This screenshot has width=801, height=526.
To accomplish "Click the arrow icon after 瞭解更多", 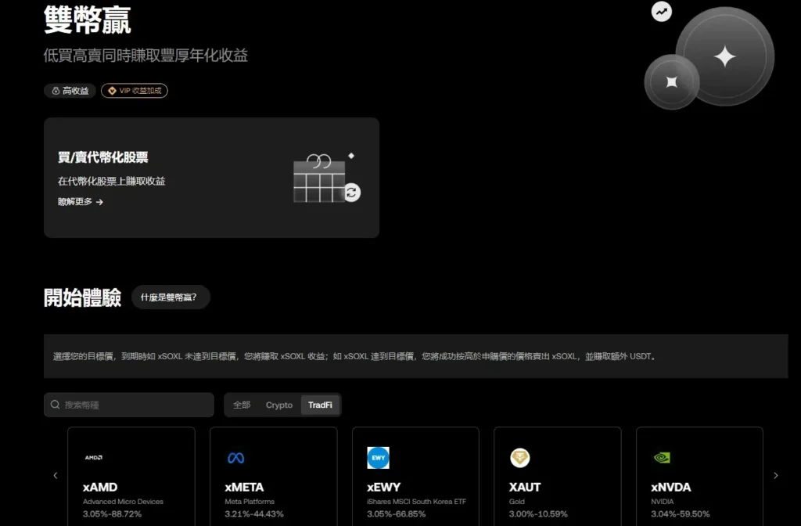I will [99, 203].
